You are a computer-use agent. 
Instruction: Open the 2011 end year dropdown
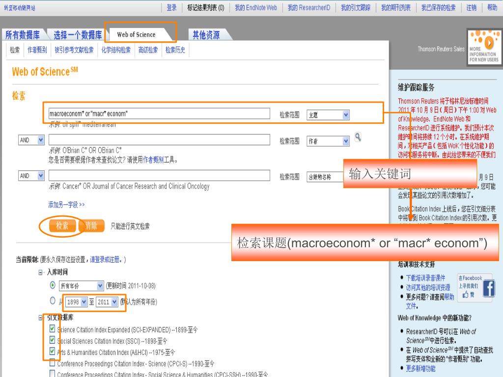pyautogui.click(x=107, y=302)
